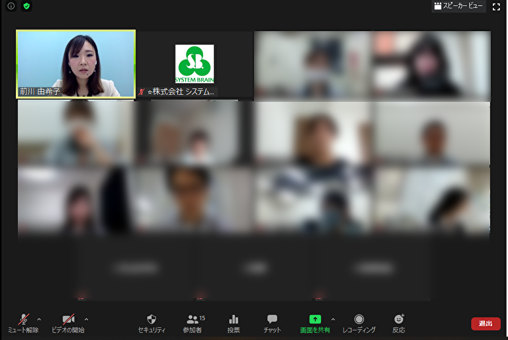The image size is (508, 340).
Task: Switch layout using スピーカービュー button
Action: click(x=458, y=6)
